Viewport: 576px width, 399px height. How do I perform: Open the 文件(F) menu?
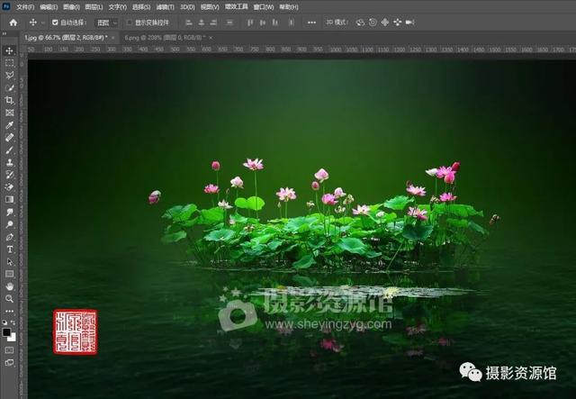[x=25, y=7]
